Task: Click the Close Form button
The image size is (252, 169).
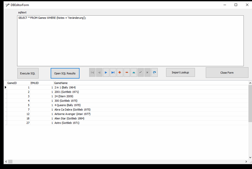Action: [x=227, y=73]
